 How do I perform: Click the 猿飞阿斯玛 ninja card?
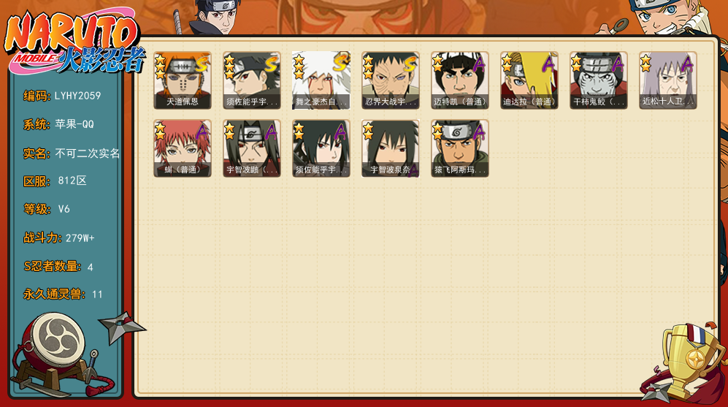pyautogui.click(x=459, y=148)
